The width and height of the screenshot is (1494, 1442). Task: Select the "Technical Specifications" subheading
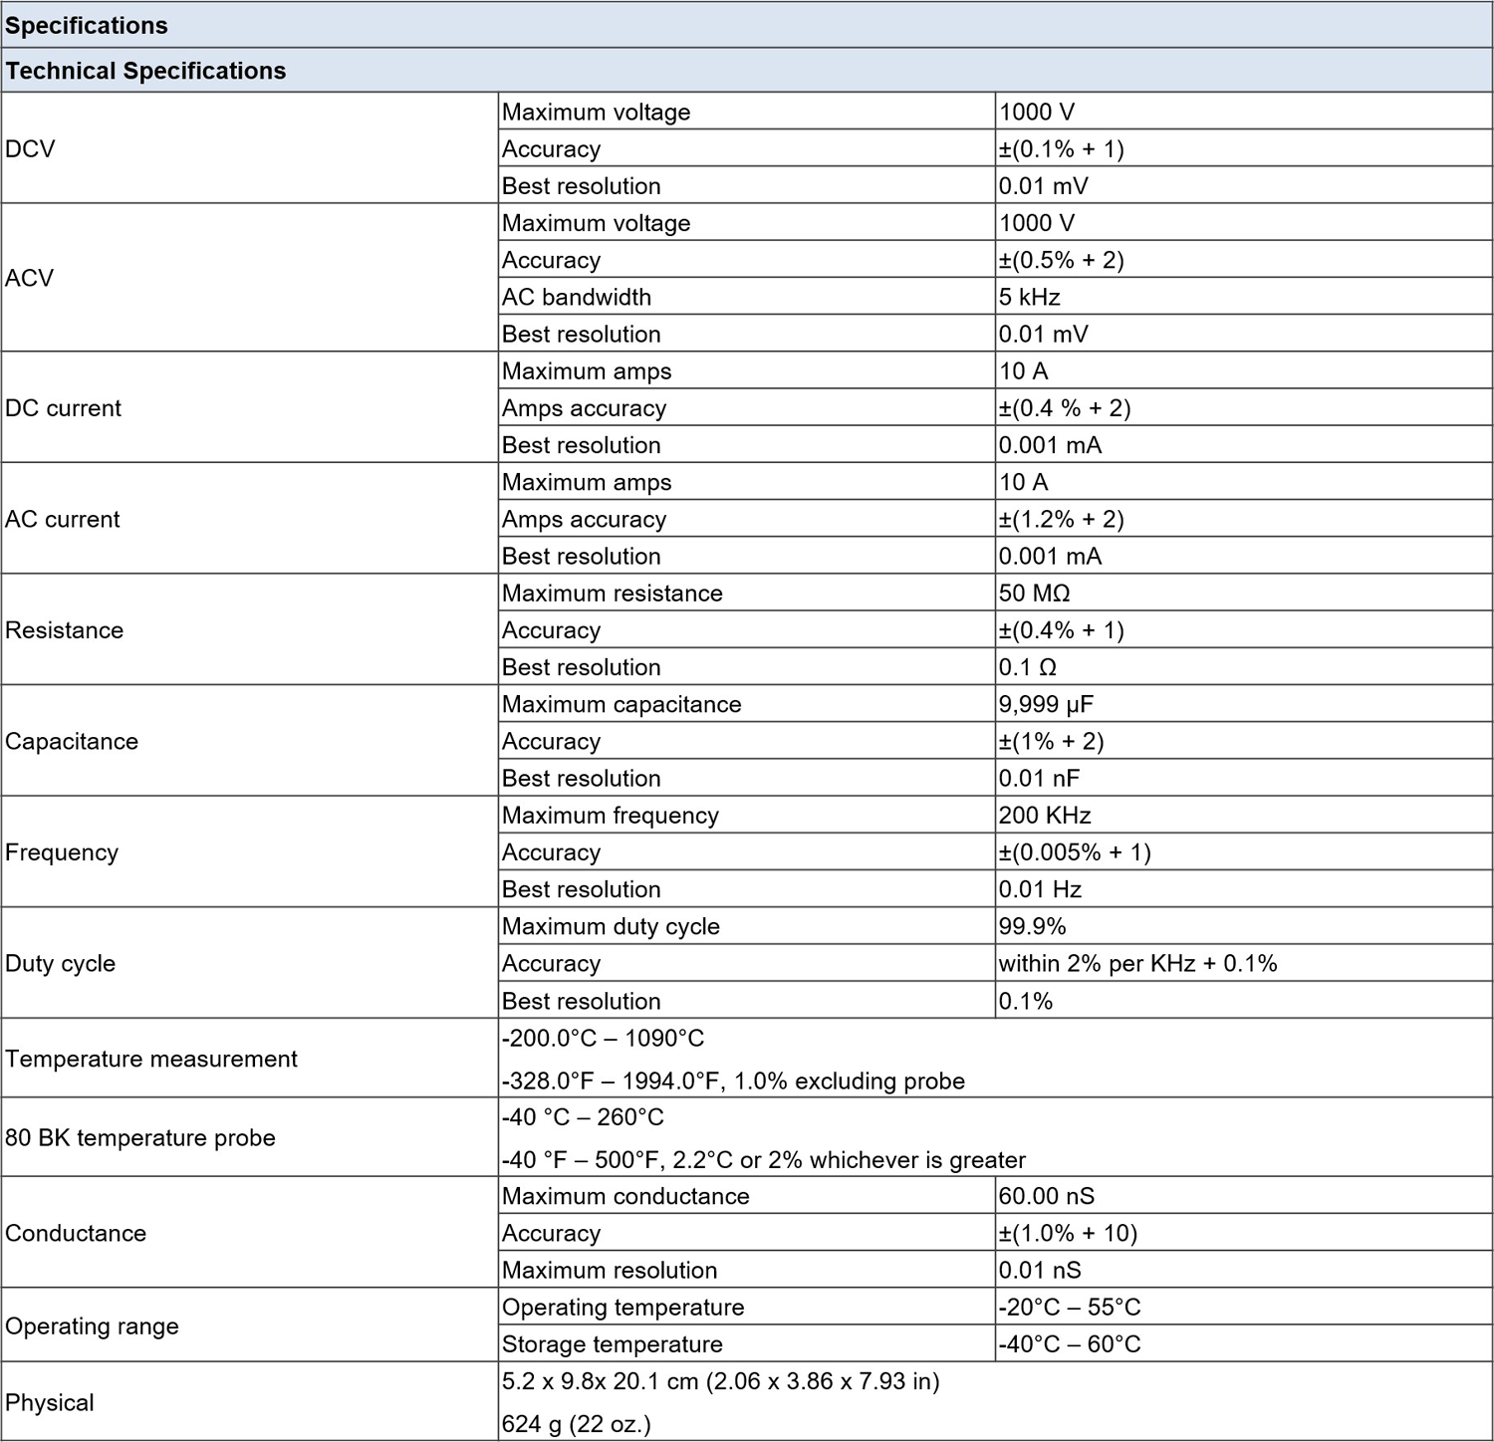click(747, 71)
